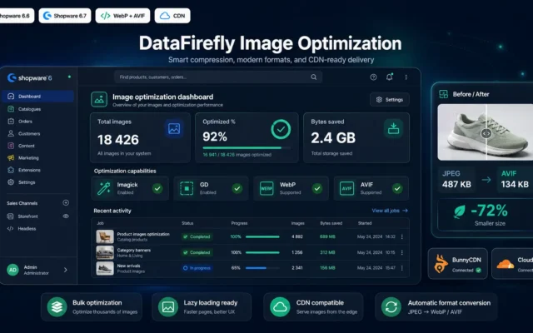Image resolution: width=533 pixels, height=333 pixels.
Task: Click In progress status of New arrivals
Action: (197, 268)
